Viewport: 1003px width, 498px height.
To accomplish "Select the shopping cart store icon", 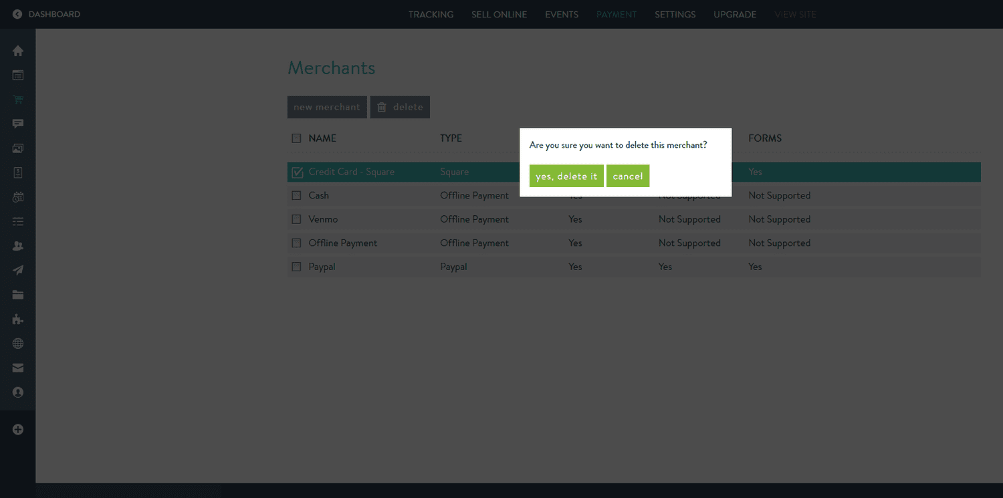I will coord(17,99).
